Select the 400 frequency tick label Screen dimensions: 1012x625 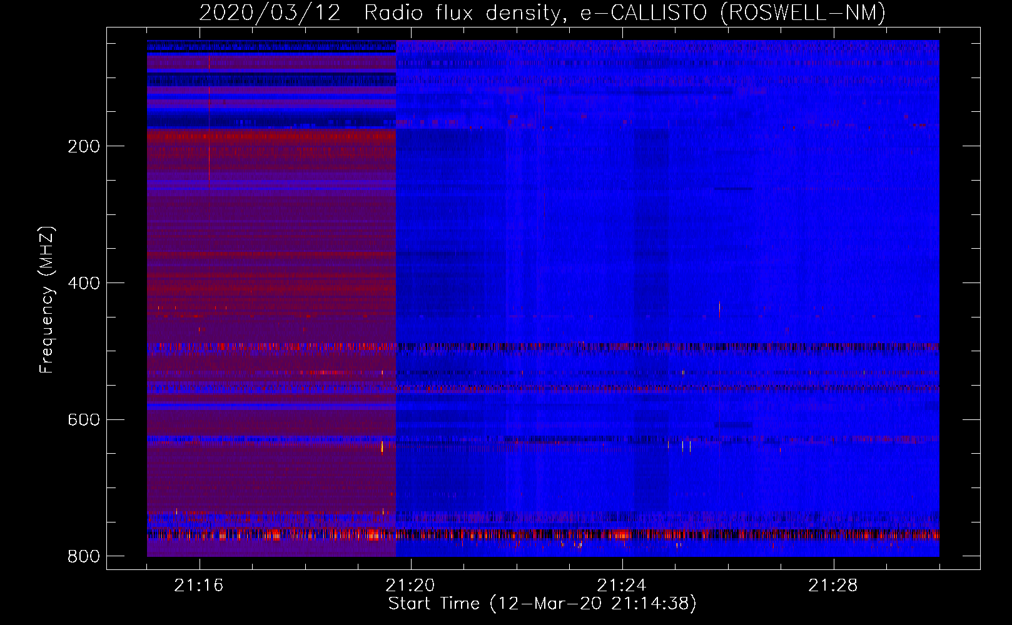[x=84, y=283]
